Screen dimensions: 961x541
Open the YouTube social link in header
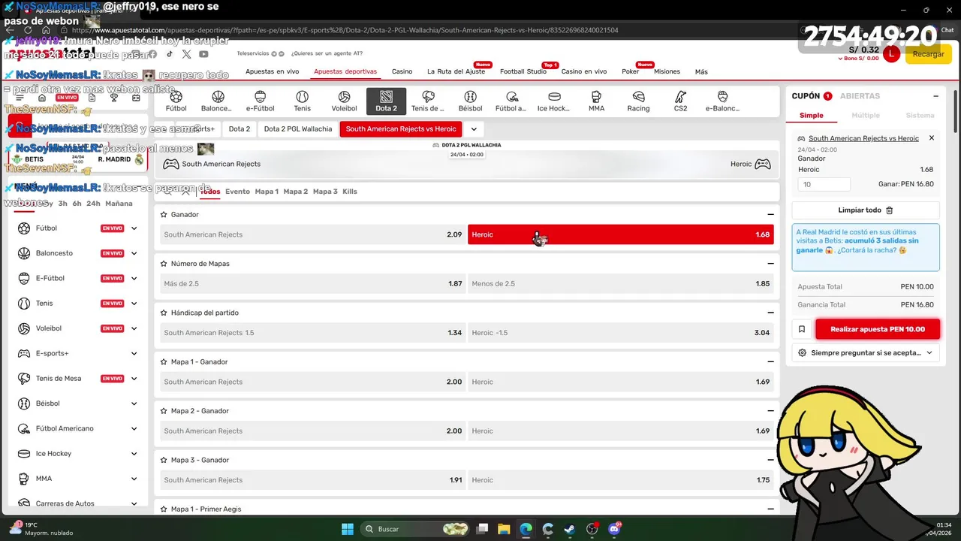click(x=203, y=54)
